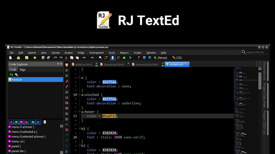Click the Copy icon in toolbar
This screenshot has height=154, width=275.
(71, 58)
